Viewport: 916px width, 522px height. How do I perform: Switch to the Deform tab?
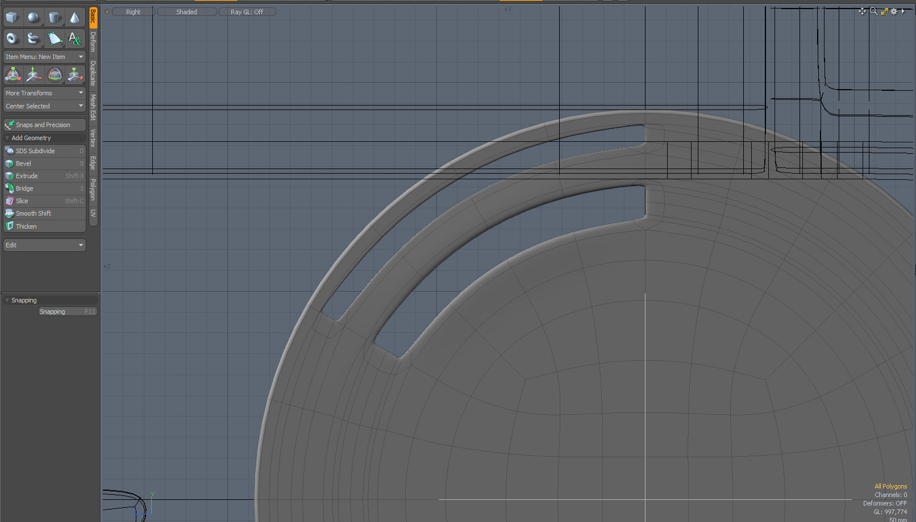93,43
